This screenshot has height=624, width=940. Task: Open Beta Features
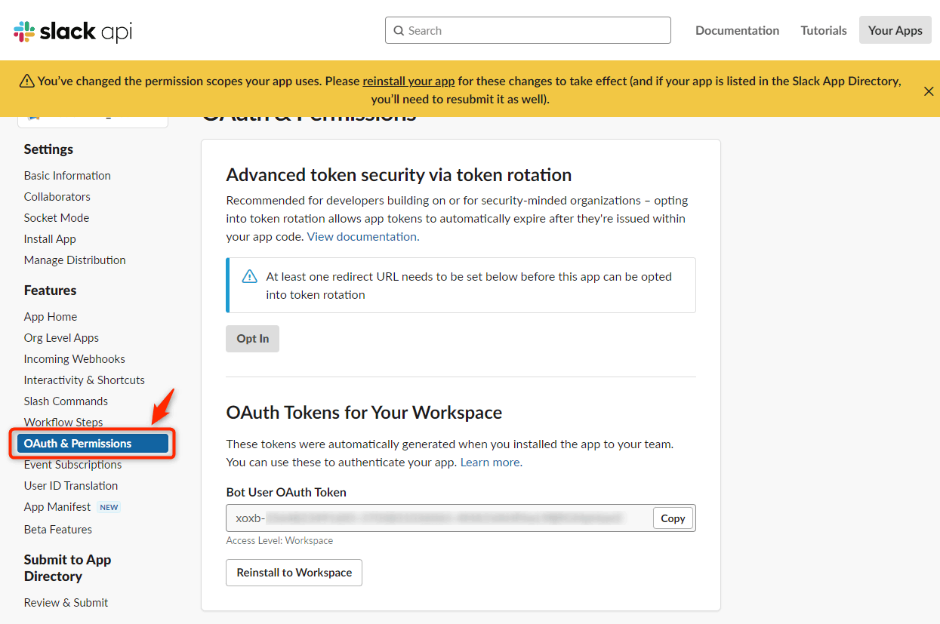[58, 529]
